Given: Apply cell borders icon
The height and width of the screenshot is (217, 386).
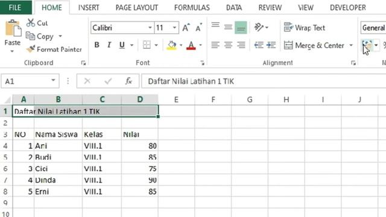Looking at the screenshot, I should [147, 45].
